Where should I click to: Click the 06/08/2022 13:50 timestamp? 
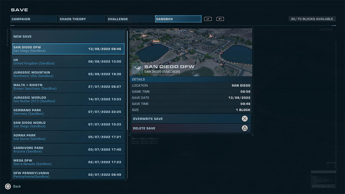tap(105, 62)
